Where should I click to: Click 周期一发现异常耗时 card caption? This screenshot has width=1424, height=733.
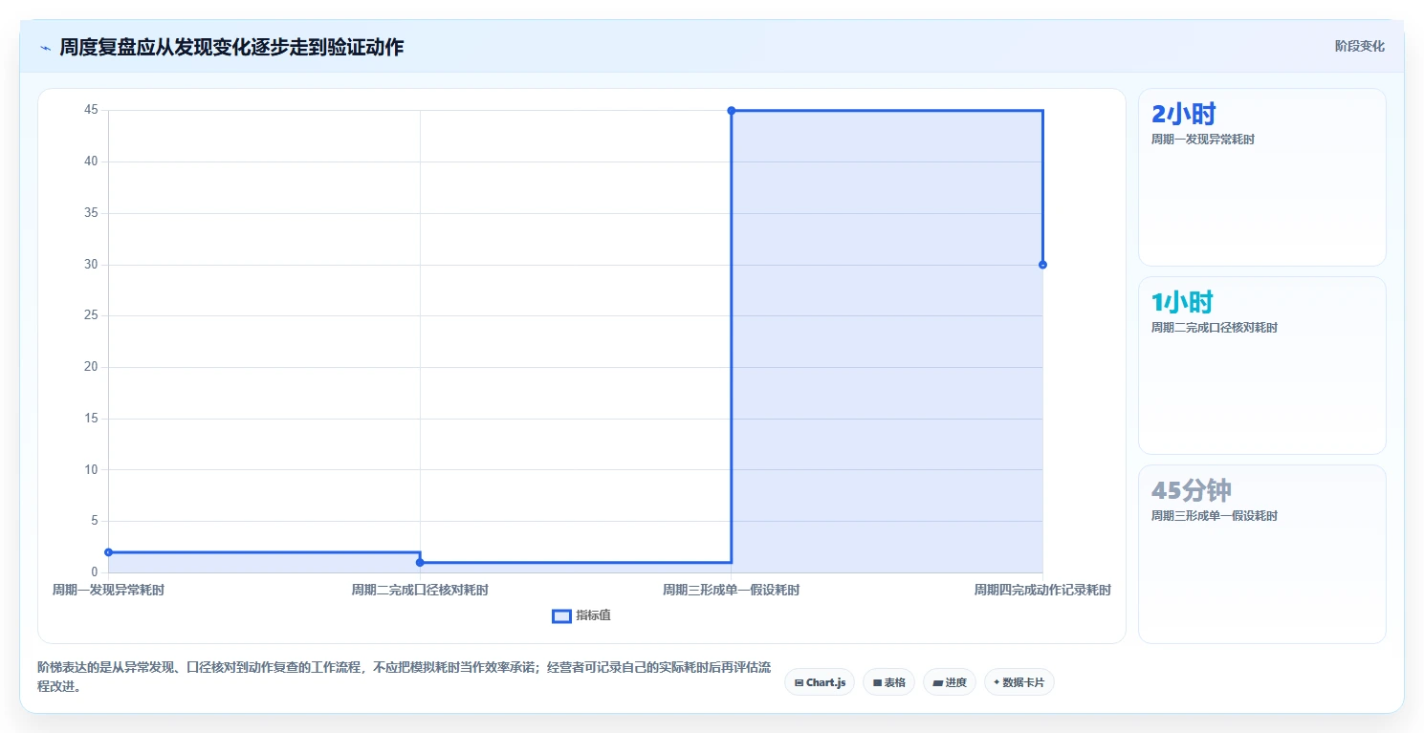[x=1202, y=140]
